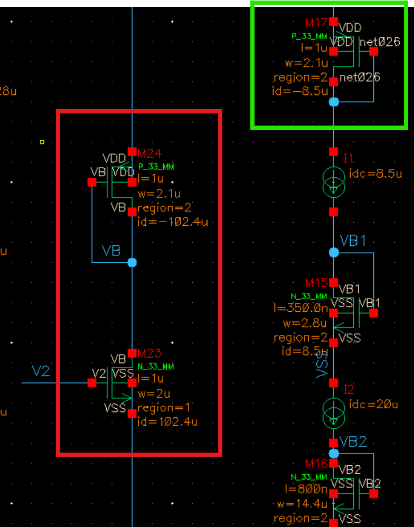Click the blue VB1 wire label
The height and width of the screenshot is (527, 414).
coord(353,241)
